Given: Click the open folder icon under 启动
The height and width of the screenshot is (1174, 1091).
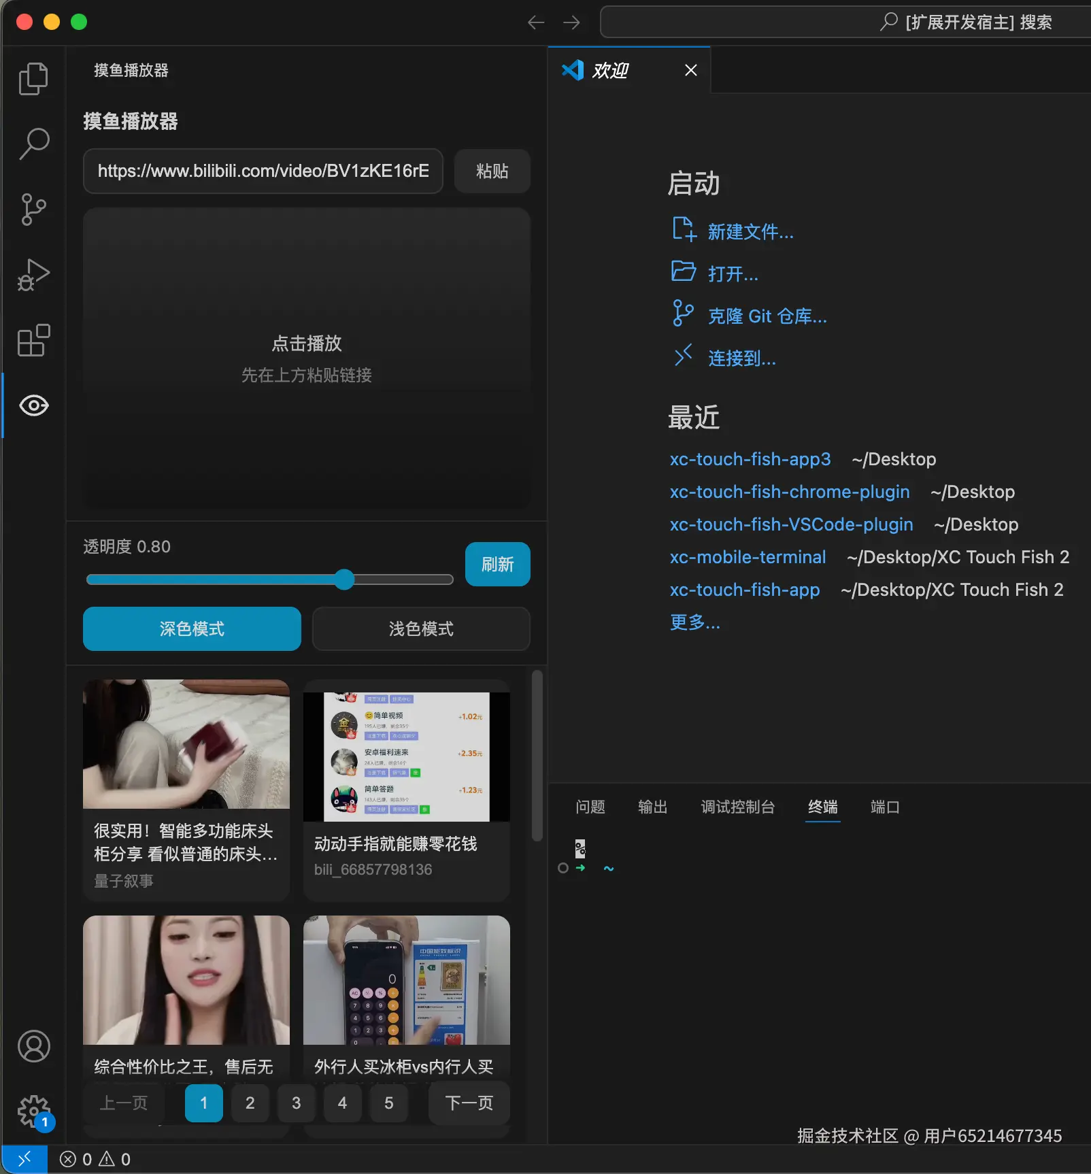Looking at the screenshot, I should pos(684,271).
